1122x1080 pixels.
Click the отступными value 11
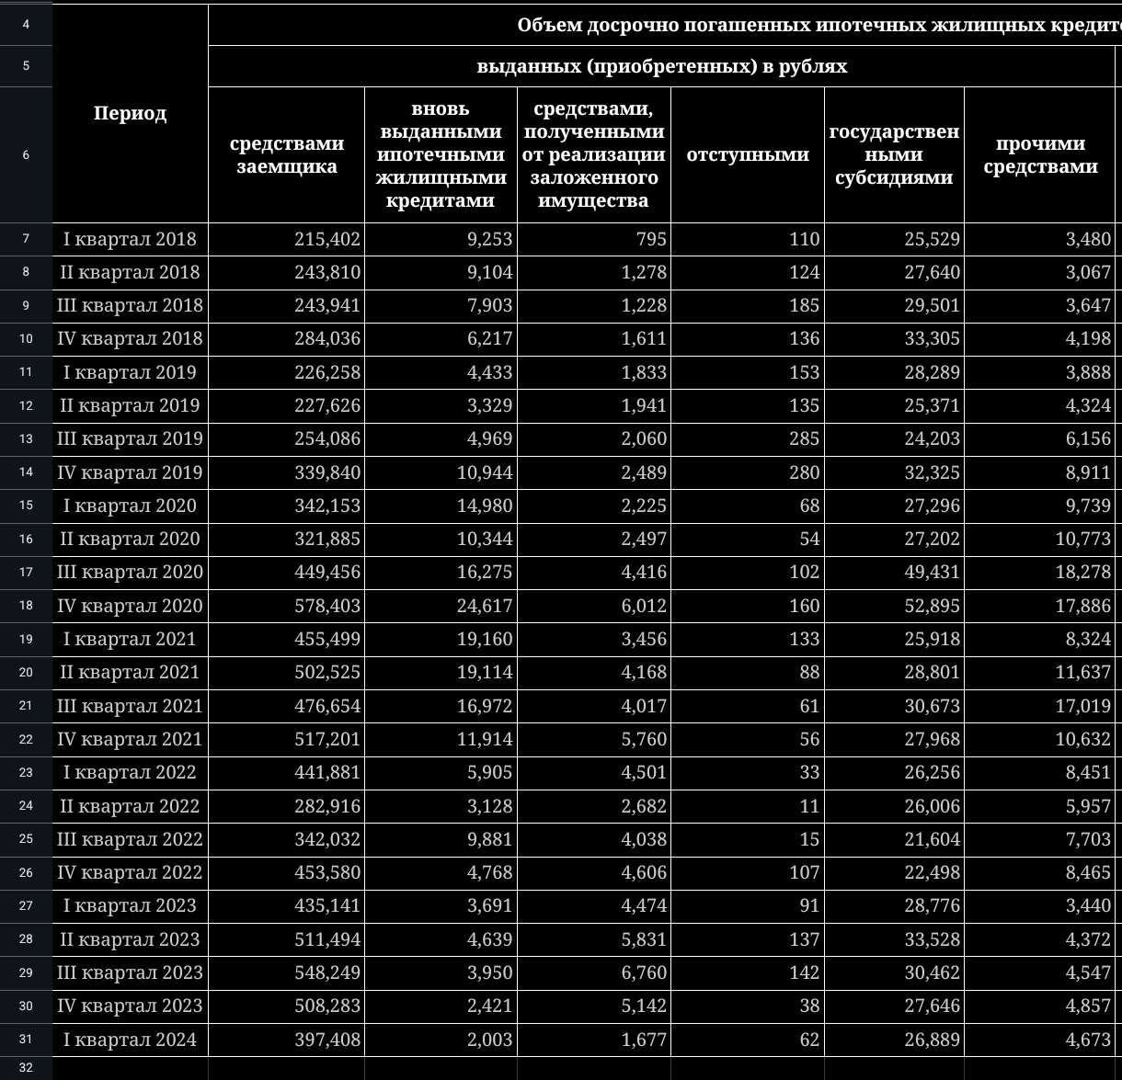point(748,806)
